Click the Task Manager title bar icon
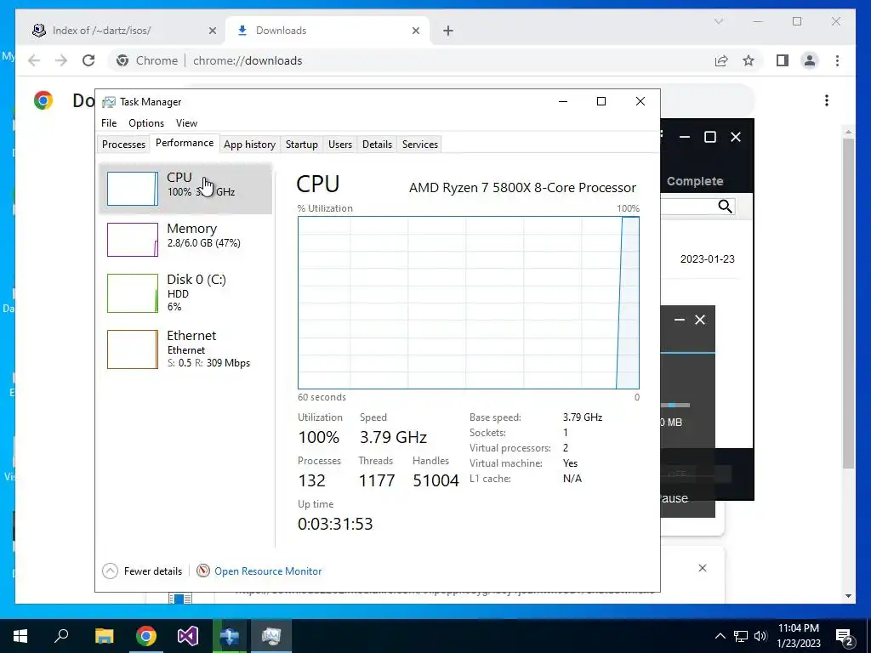The height and width of the screenshot is (653, 871). click(109, 102)
